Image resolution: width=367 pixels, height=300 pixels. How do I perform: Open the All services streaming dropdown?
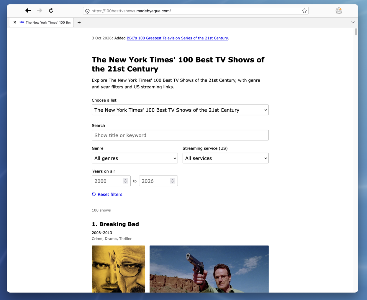coord(225,158)
